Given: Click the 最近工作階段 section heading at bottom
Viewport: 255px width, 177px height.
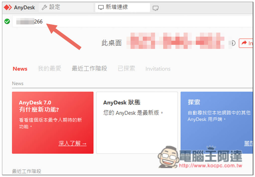Looking at the screenshot, I should [27, 171].
